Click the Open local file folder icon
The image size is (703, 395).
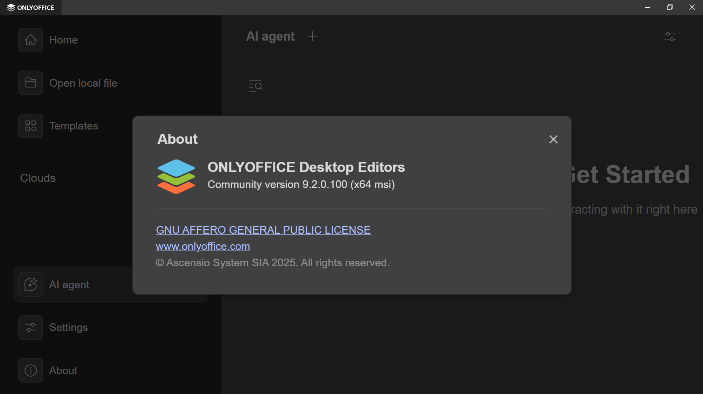[x=31, y=83]
